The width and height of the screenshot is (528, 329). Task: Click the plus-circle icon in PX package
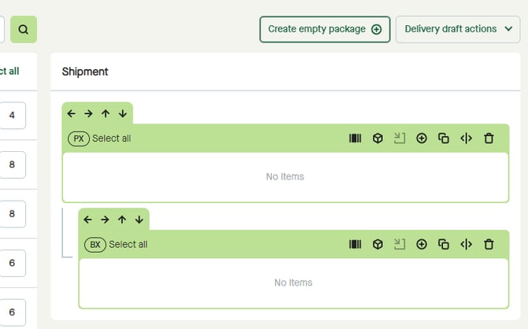[x=422, y=139]
